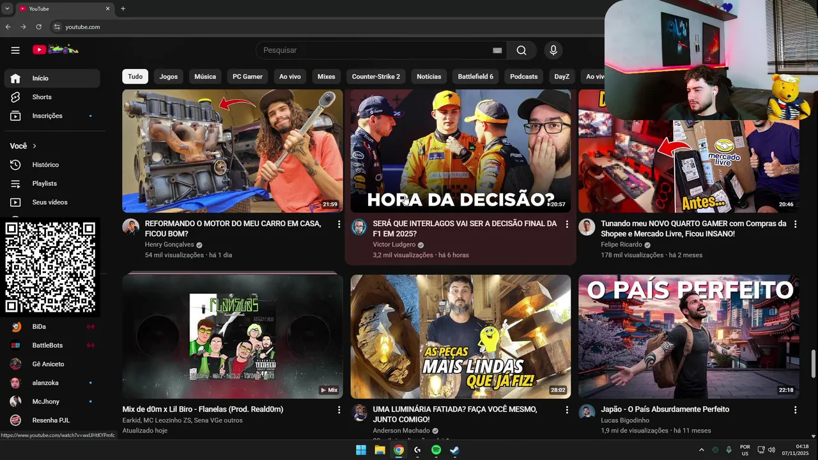The width and height of the screenshot is (818, 460).
Task: Open the Windows Start menu
Action: point(361,450)
